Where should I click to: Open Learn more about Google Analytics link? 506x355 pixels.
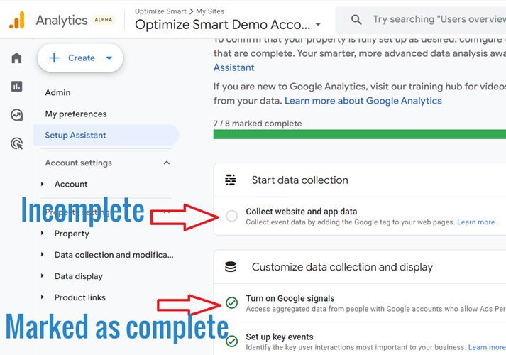(x=363, y=101)
